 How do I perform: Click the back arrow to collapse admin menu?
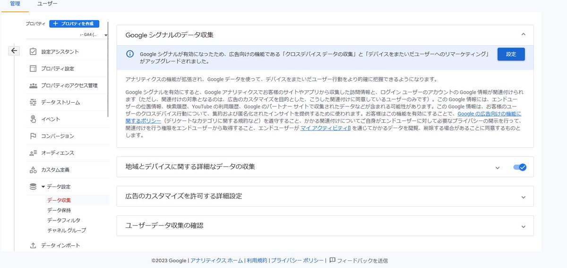(14, 51)
